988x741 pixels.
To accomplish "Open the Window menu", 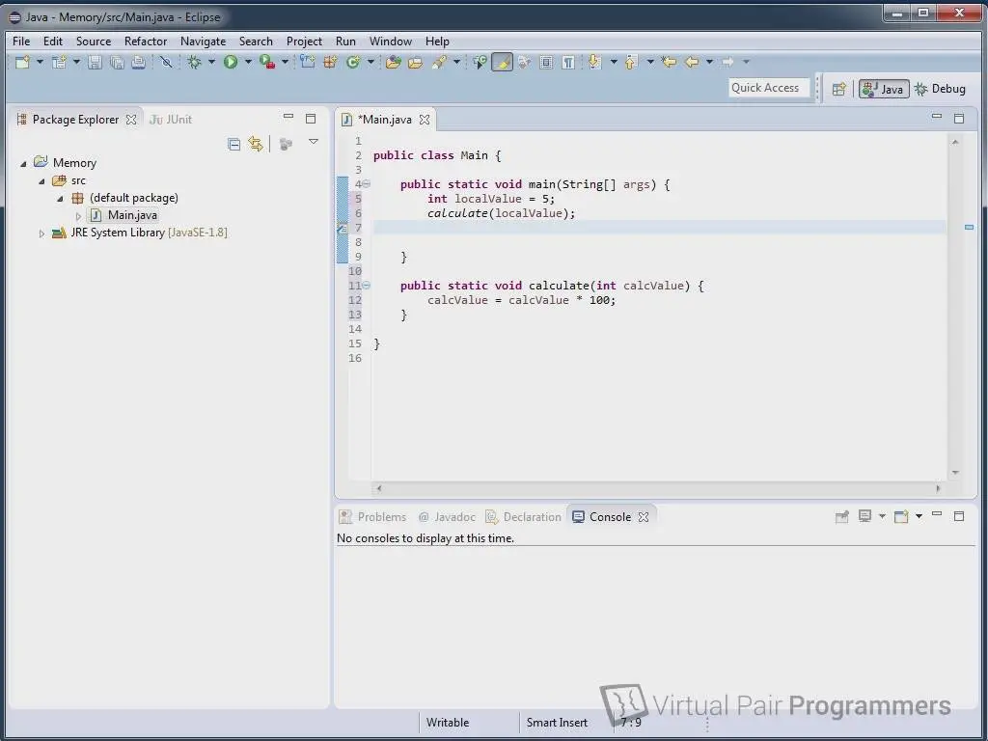I will click(x=390, y=41).
